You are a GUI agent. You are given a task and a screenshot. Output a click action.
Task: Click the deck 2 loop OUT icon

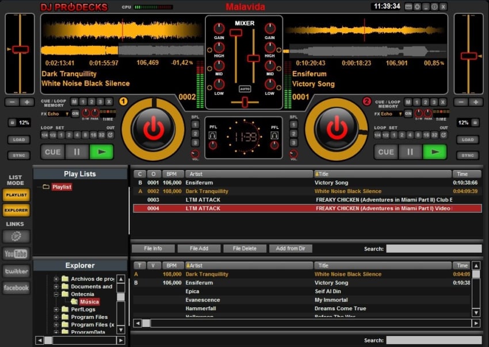pyautogui.click(x=443, y=135)
